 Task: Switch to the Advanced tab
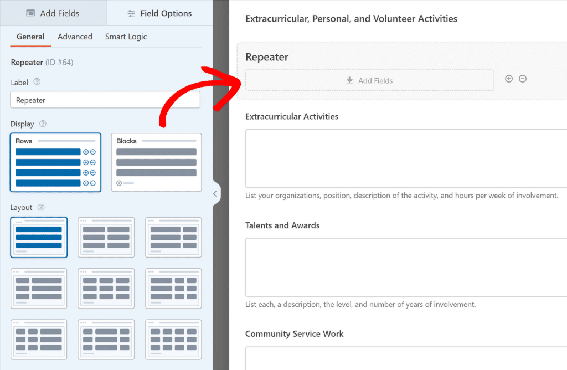coord(75,37)
